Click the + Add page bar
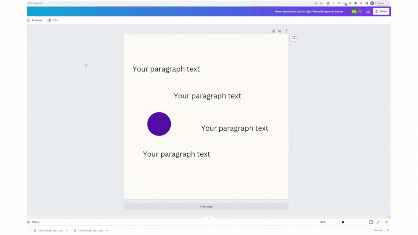 coord(206,207)
